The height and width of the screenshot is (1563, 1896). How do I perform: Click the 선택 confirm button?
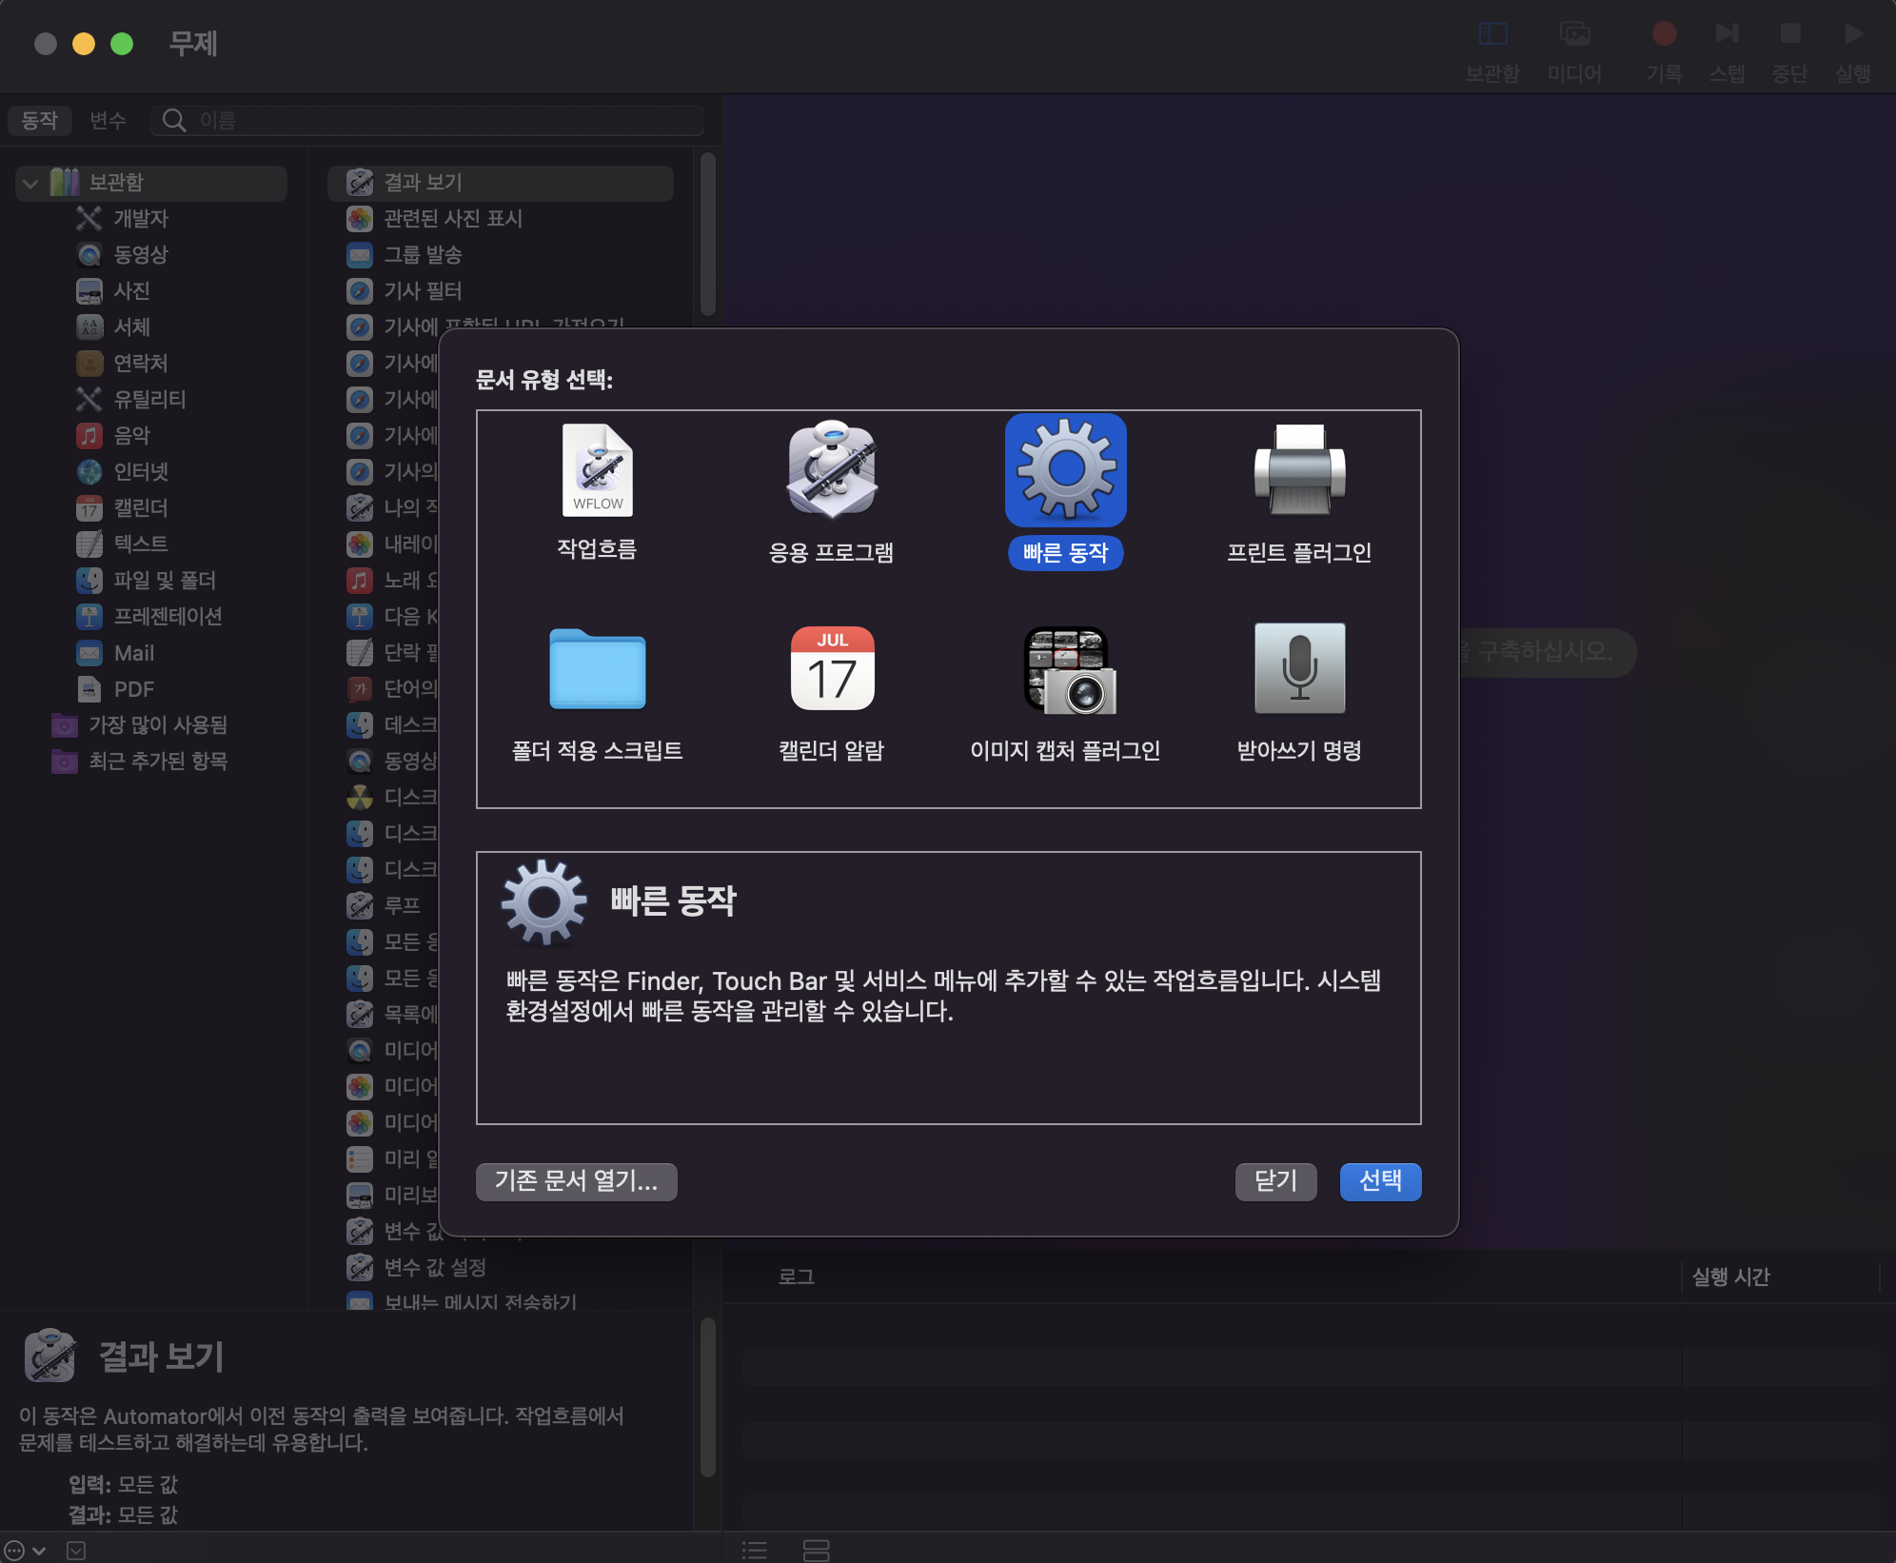point(1379,1181)
